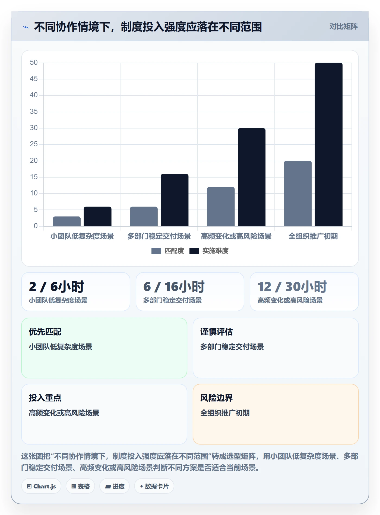Click the 表格 tag chip

click(80, 486)
